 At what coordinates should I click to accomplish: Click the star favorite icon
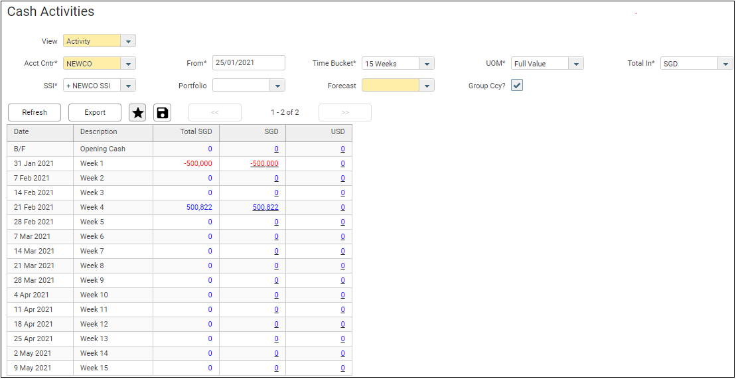pos(137,113)
